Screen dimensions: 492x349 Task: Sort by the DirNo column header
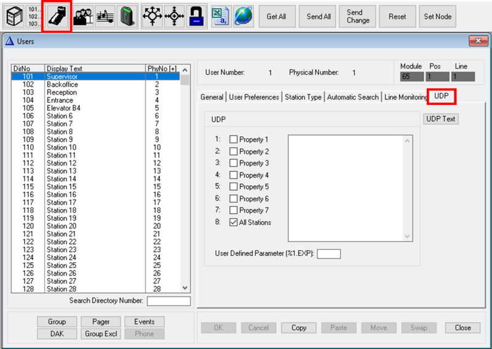[x=28, y=68]
